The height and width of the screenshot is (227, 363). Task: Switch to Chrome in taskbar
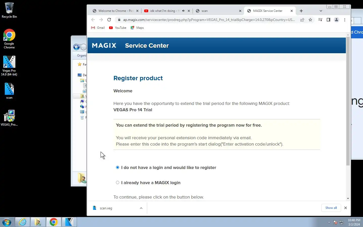pos(53,222)
